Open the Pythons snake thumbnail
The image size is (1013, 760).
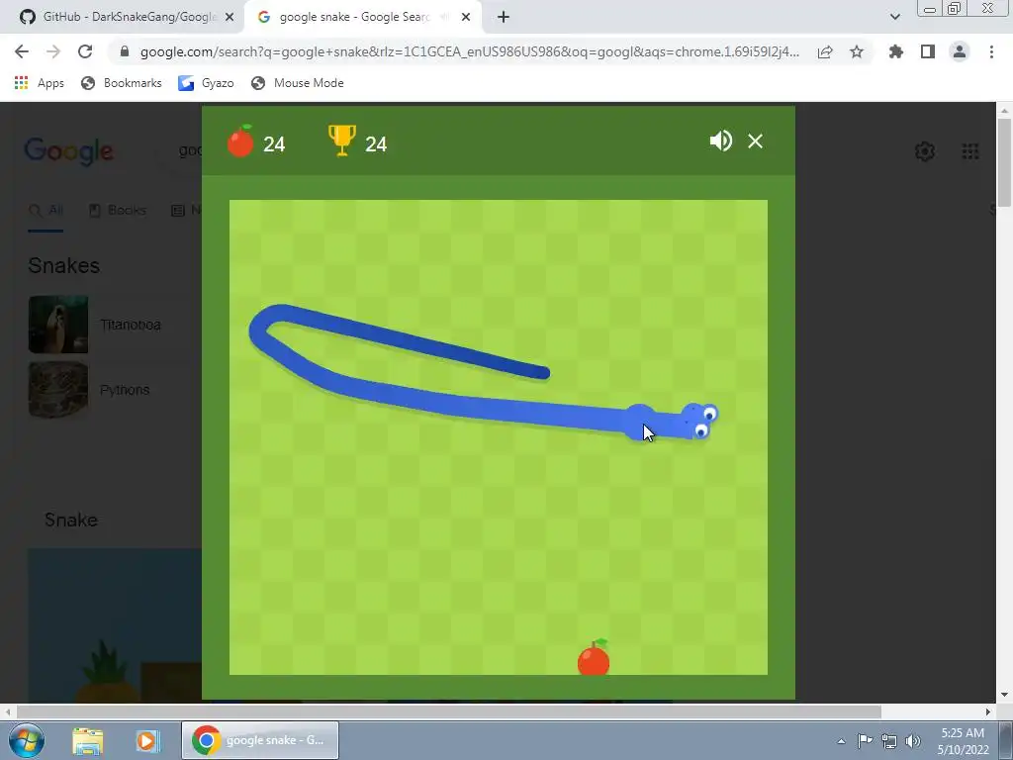pyautogui.click(x=58, y=390)
